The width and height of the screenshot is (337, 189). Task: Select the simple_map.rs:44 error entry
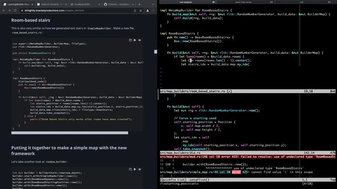coord(236,172)
